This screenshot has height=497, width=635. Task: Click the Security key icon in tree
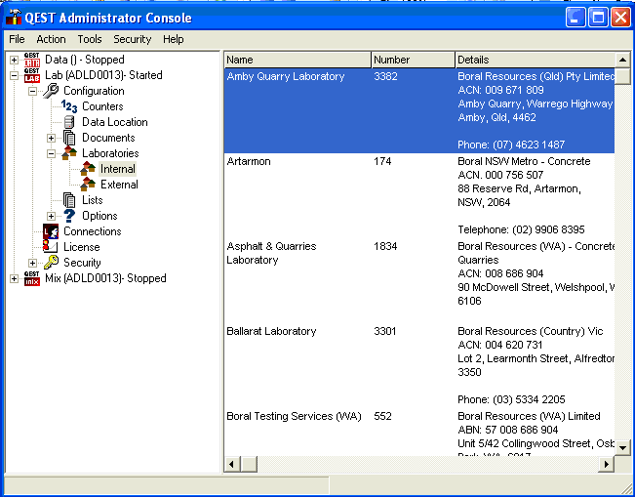51,263
